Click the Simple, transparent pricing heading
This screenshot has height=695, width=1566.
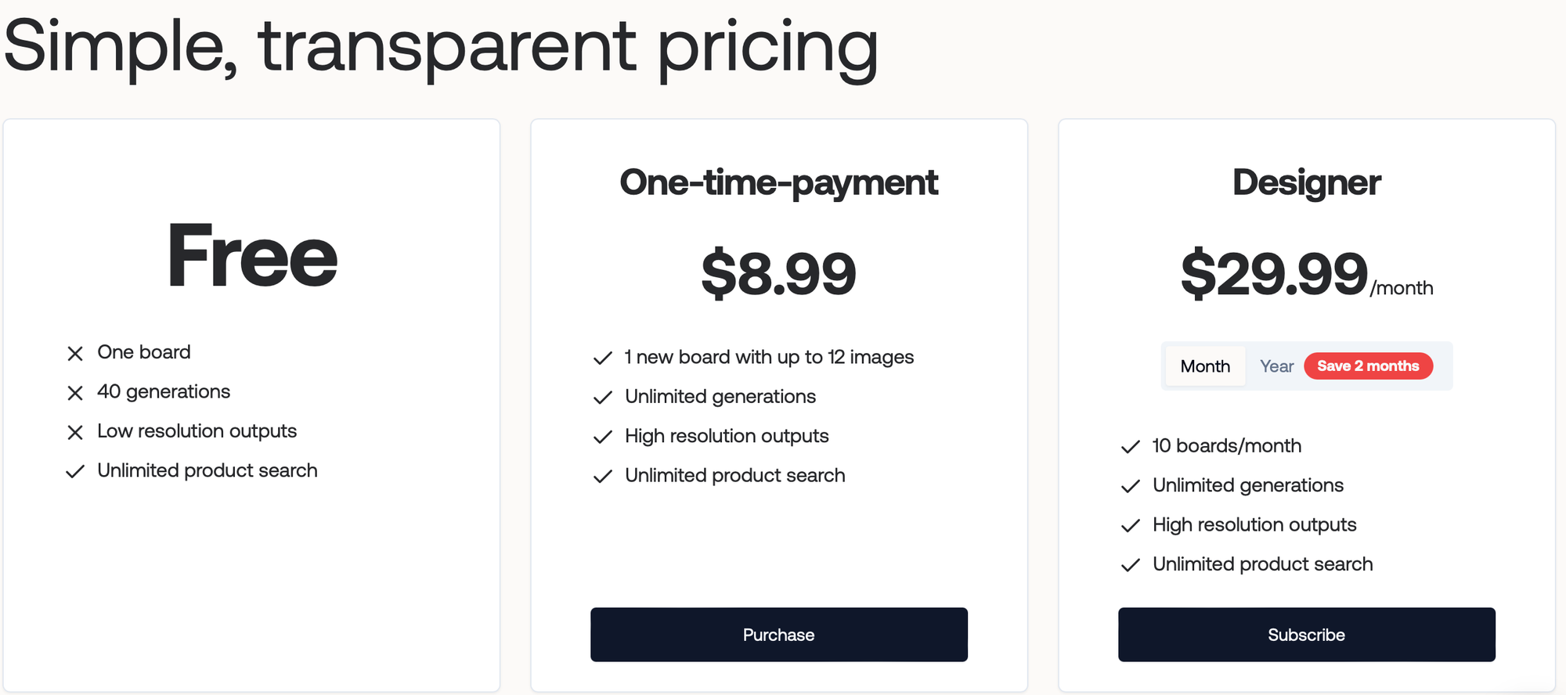pyautogui.click(x=441, y=47)
